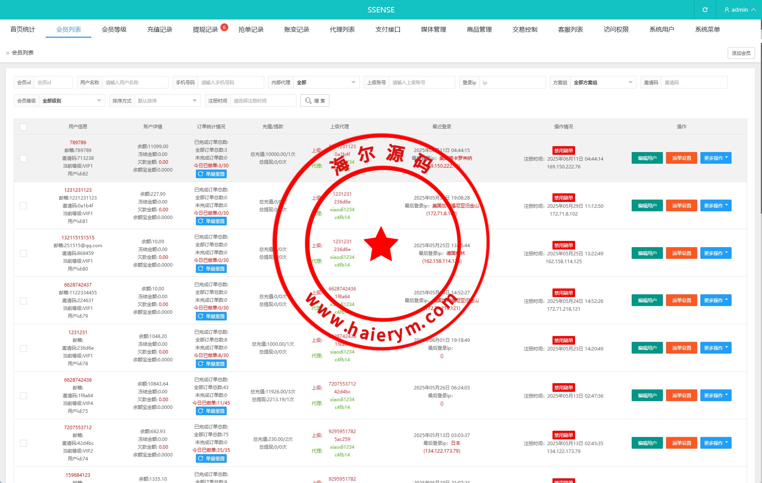The width and height of the screenshot is (762, 483).
Task: Open 更多操作 dropdown for user 7207553712
Action: click(x=716, y=443)
